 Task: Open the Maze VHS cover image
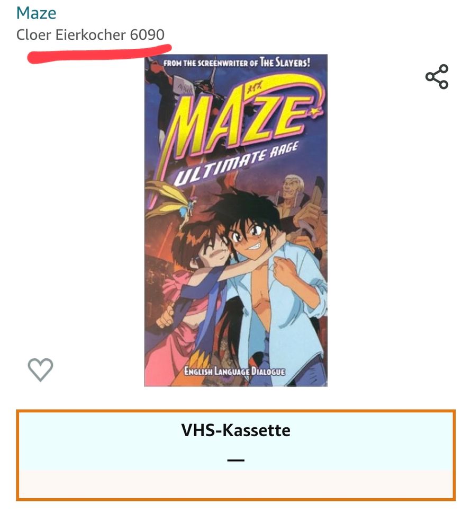(x=236, y=220)
